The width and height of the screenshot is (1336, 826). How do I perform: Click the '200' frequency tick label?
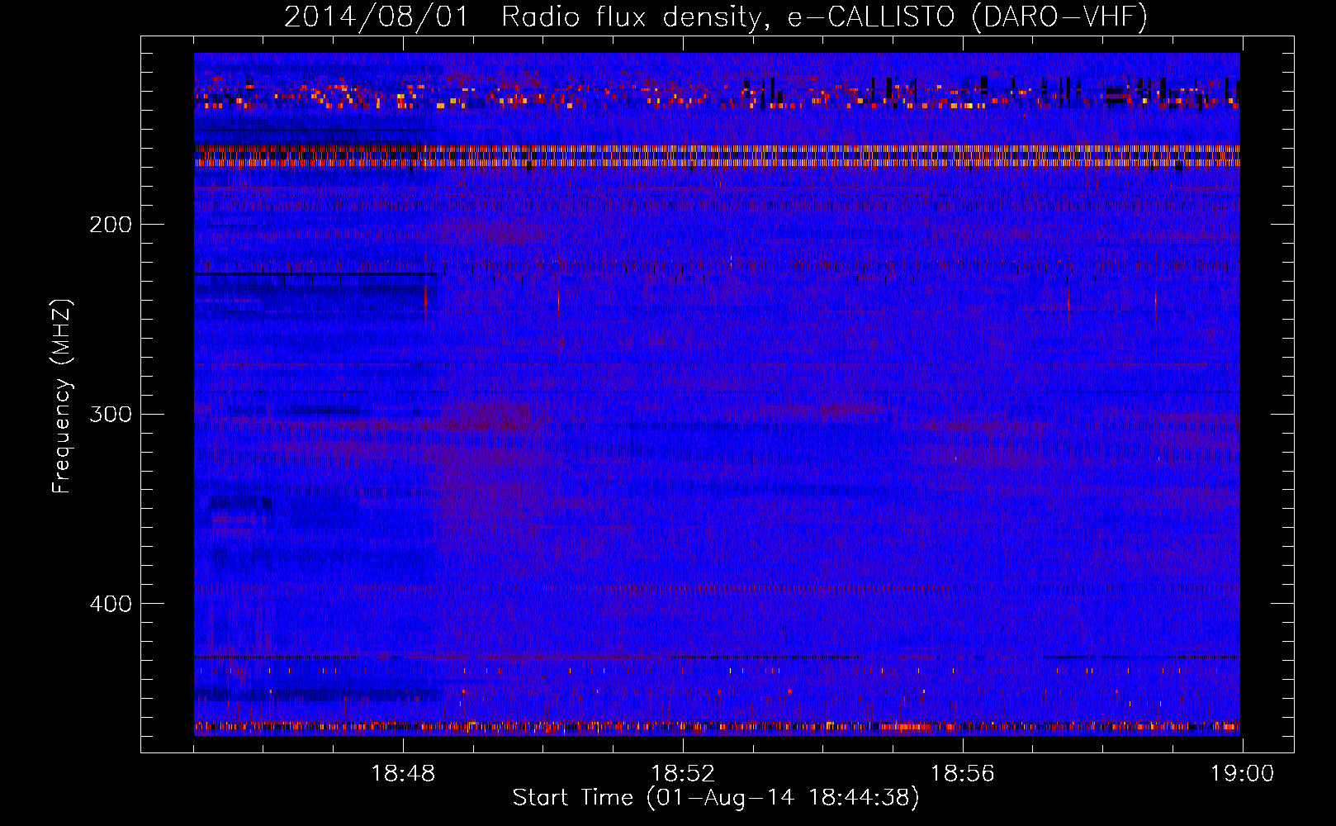pyautogui.click(x=111, y=225)
